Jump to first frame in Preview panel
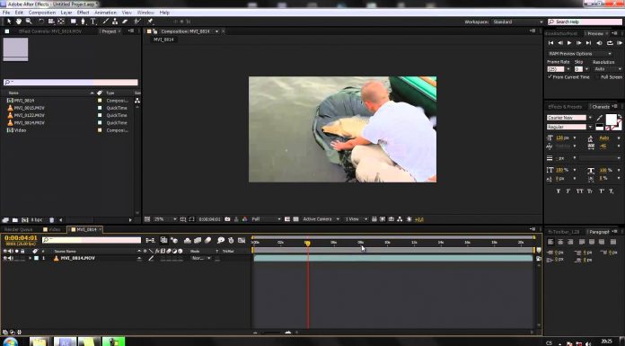The width and height of the screenshot is (625, 346). (550, 43)
